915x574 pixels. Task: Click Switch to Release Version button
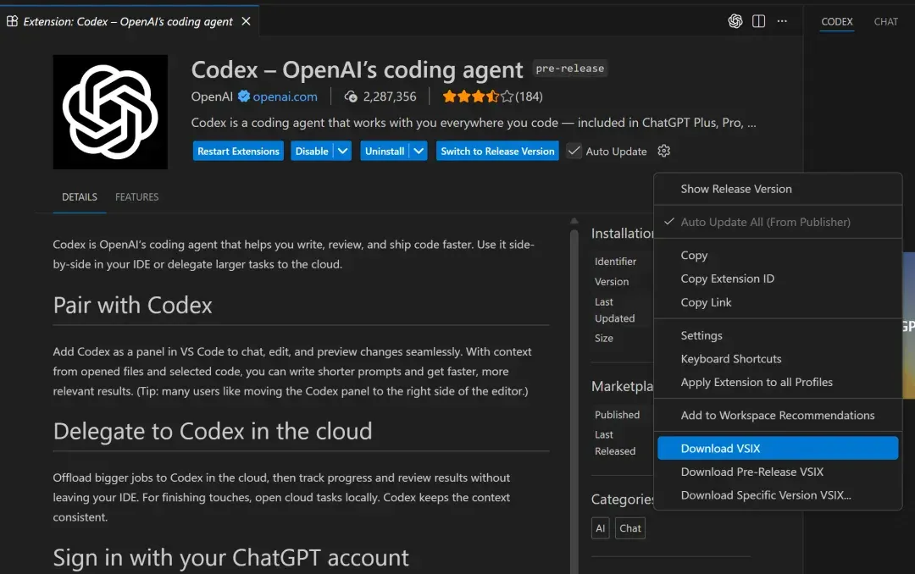[x=498, y=151]
